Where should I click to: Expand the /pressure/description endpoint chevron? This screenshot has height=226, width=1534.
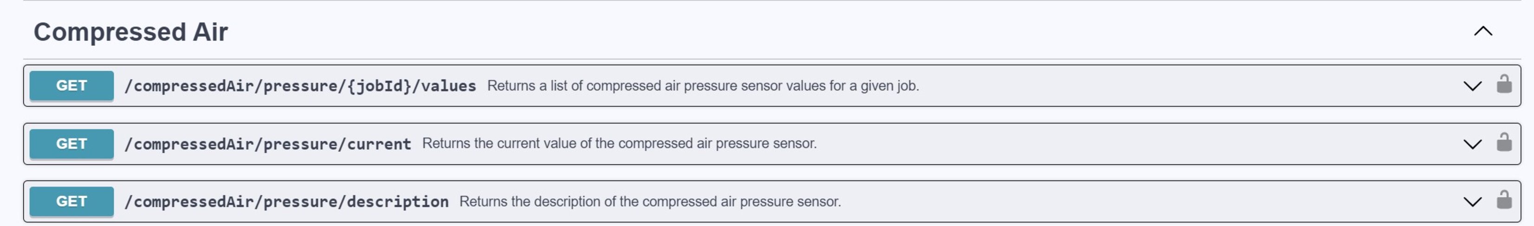pos(1472,201)
